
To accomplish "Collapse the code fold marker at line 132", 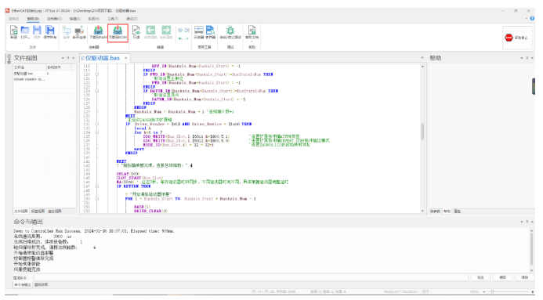I will pyautogui.click(x=96, y=124).
